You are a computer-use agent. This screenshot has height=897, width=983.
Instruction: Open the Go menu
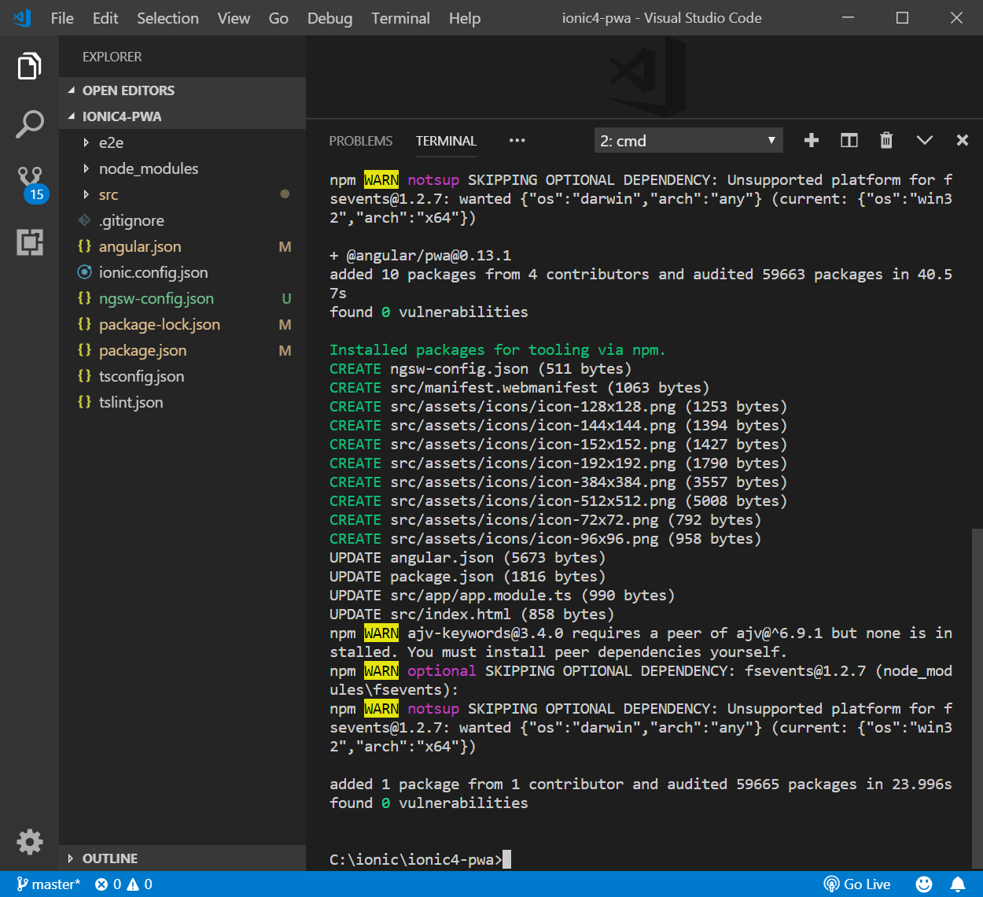coord(278,18)
